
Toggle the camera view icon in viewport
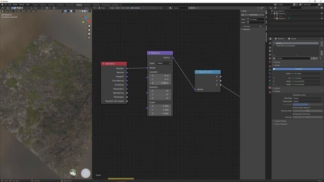[x=89, y=34]
